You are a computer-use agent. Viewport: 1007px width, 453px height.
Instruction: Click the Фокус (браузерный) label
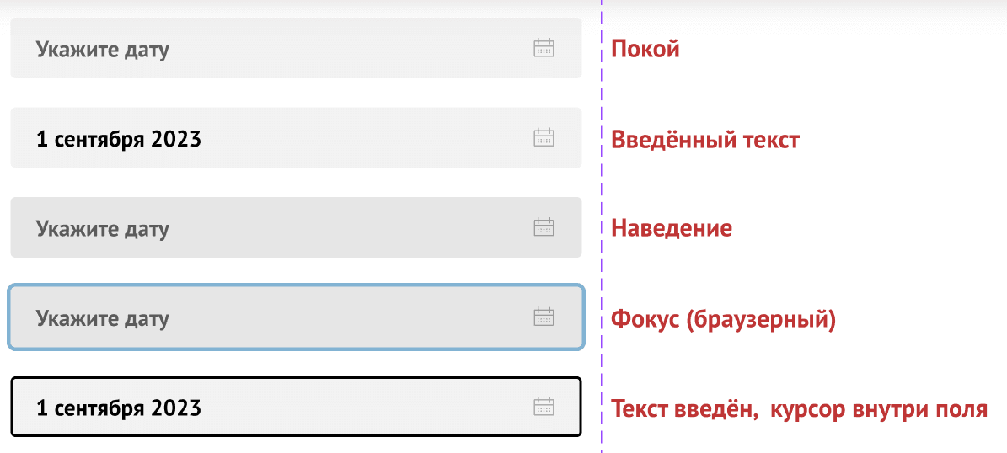click(722, 319)
